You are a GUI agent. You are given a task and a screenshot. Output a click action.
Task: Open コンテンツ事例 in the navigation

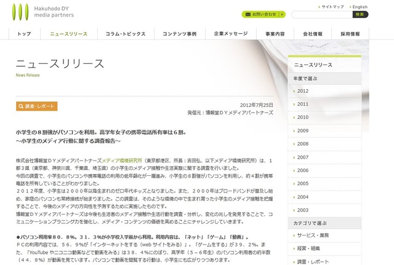[180, 34]
